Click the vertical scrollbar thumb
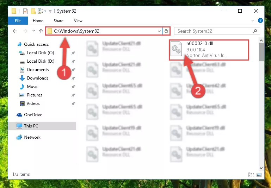Viewport: 271px width, 188px height. click(261, 52)
